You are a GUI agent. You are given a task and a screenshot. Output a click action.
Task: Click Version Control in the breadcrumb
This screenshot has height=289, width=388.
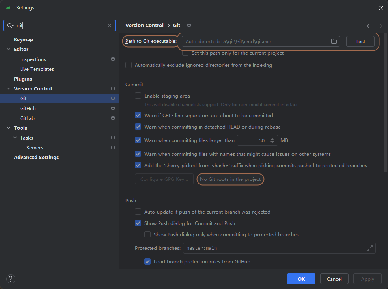[144, 25]
